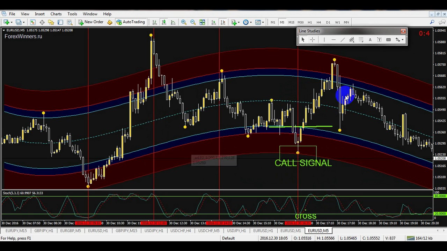Open the Help menu

coord(107,14)
